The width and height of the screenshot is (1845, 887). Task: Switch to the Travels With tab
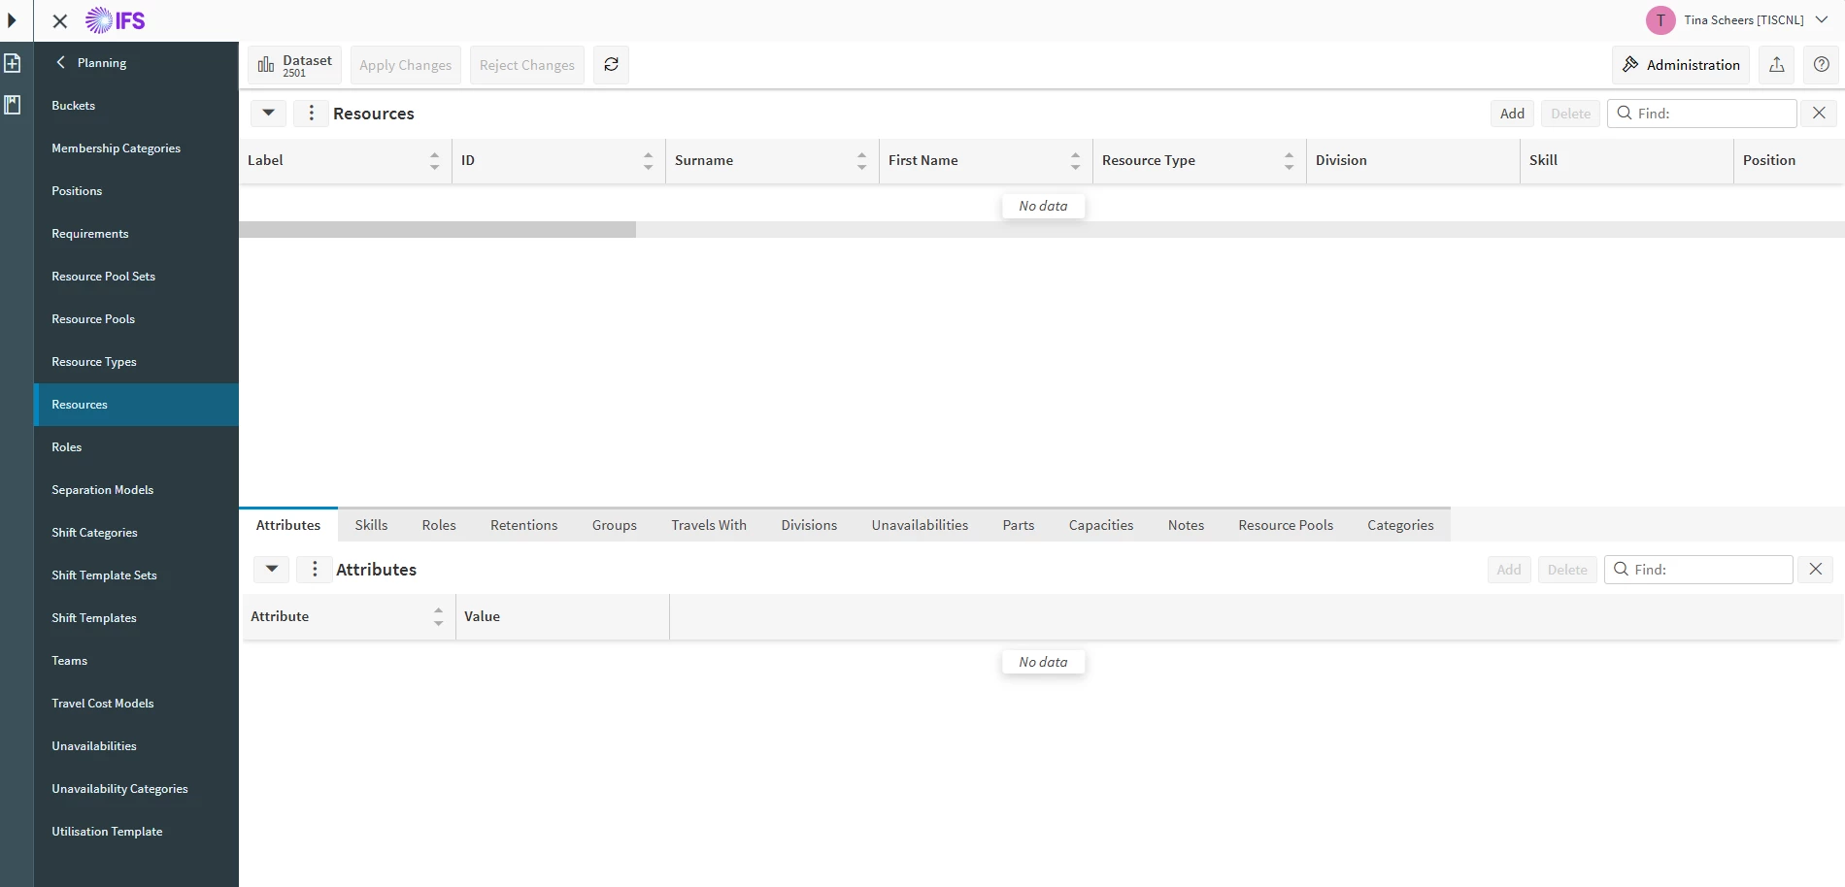709,525
